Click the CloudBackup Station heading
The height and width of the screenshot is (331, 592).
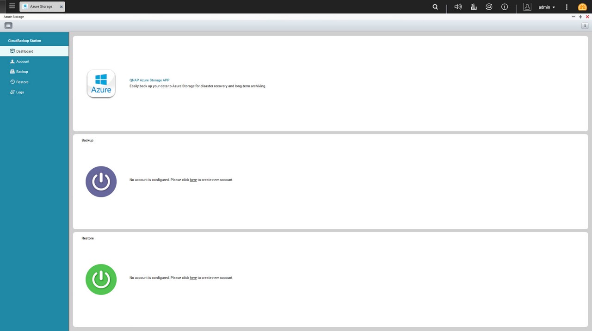point(25,41)
